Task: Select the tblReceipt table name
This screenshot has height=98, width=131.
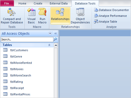Action: [17, 88]
